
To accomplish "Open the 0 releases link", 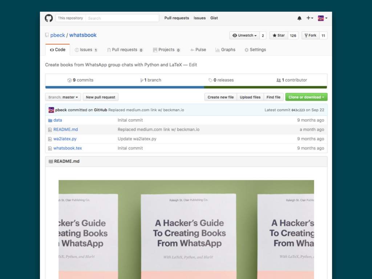I will (221, 80).
